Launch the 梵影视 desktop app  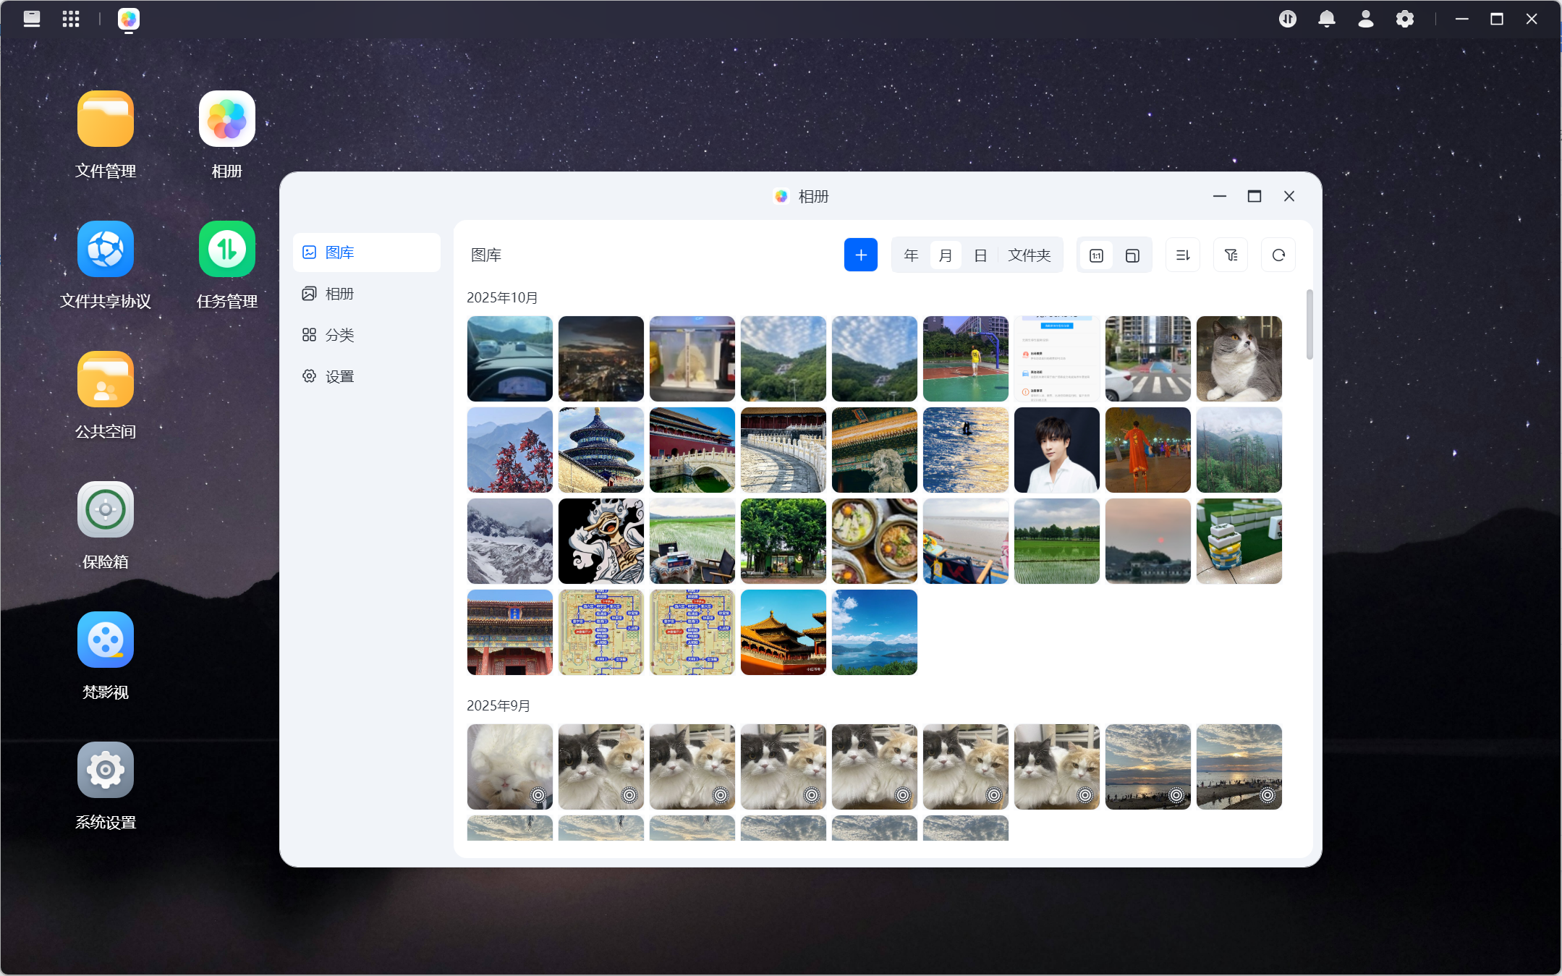point(106,655)
